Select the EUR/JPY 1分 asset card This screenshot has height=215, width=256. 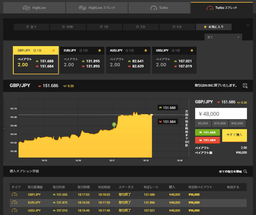(82, 60)
